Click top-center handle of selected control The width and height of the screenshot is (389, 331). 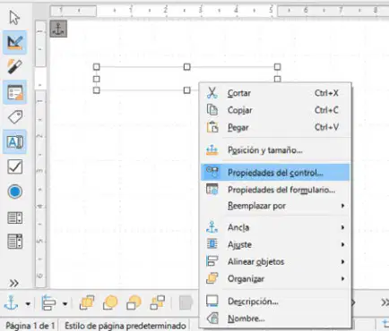coord(186,66)
